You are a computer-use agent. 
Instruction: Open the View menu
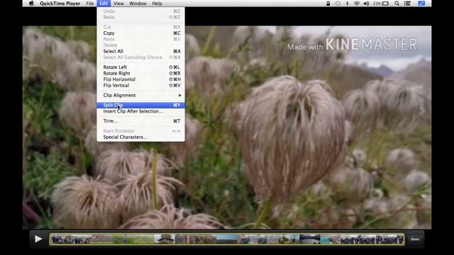(x=118, y=4)
